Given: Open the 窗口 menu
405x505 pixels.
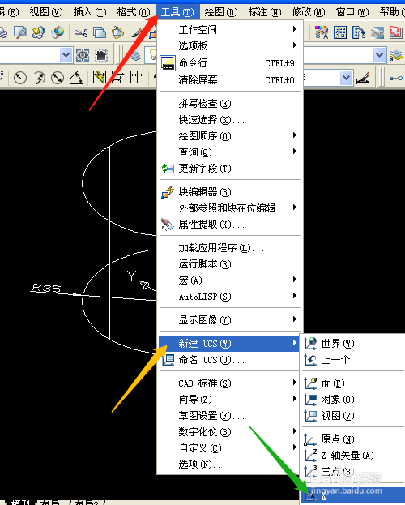Looking at the screenshot, I should (352, 12).
